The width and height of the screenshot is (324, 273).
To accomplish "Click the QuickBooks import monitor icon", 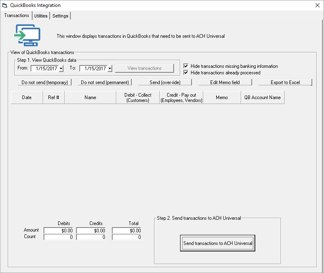I will coord(27,35).
